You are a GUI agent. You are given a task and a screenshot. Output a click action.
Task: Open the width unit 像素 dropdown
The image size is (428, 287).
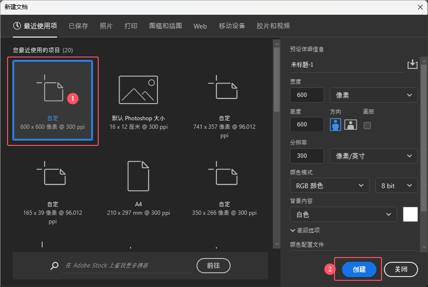374,95
